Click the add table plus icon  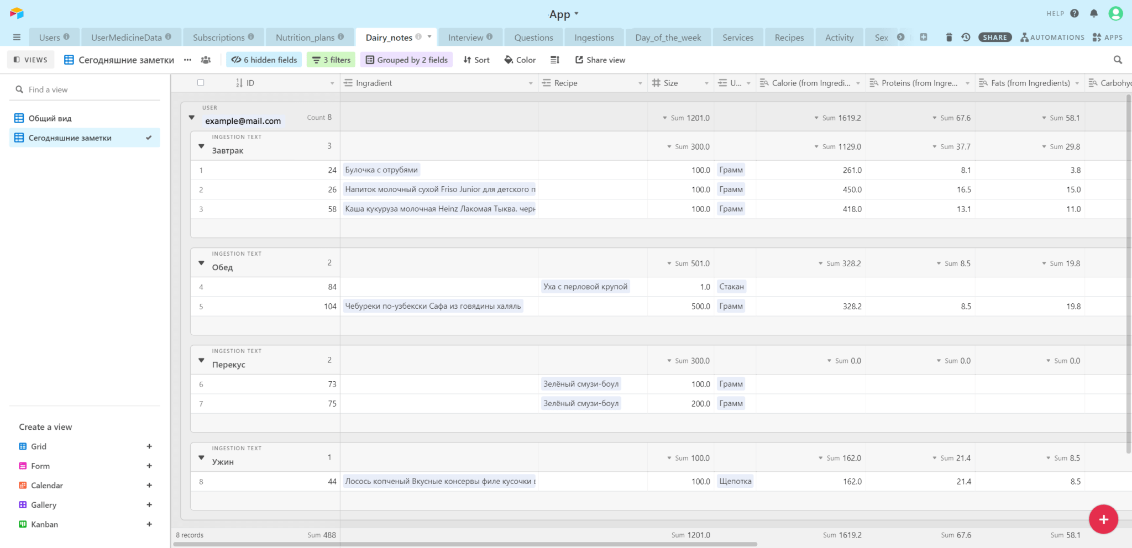[923, 37]
